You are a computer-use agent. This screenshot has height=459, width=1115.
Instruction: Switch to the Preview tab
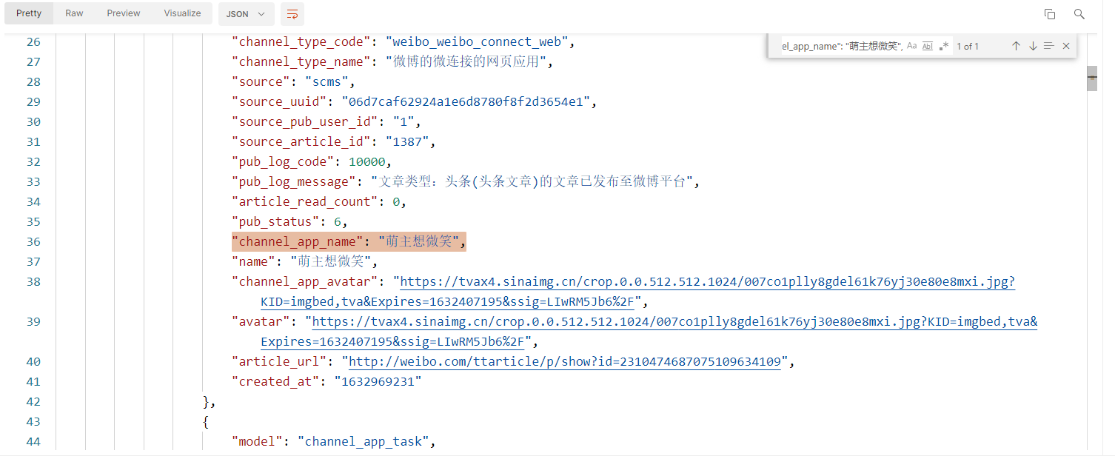[x=123, y=13]
